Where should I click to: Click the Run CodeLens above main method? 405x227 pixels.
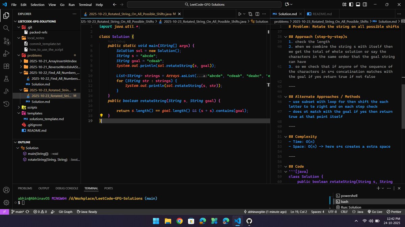(x=110, y=41)
